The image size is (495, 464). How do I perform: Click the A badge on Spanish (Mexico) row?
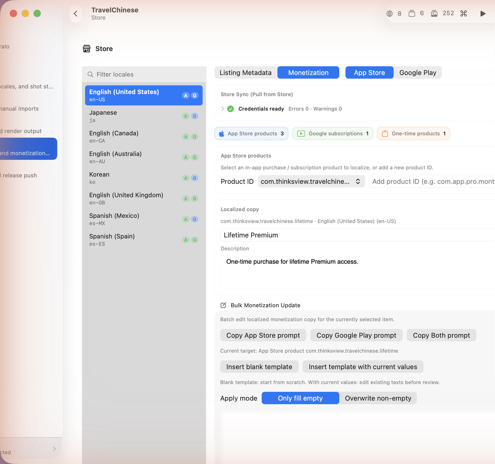186,219
